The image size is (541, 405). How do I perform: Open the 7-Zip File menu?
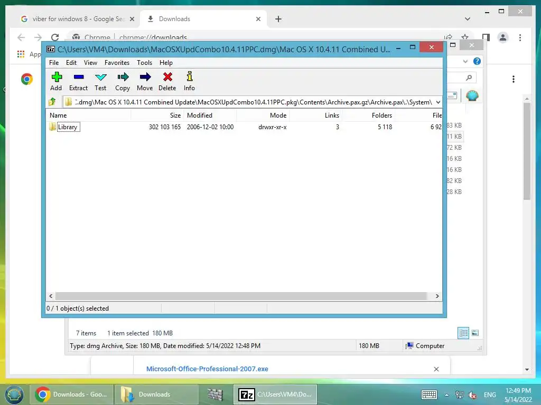tap(54, 63)
